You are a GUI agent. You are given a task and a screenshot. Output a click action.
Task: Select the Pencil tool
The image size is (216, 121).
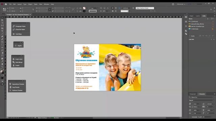(2, 39)
